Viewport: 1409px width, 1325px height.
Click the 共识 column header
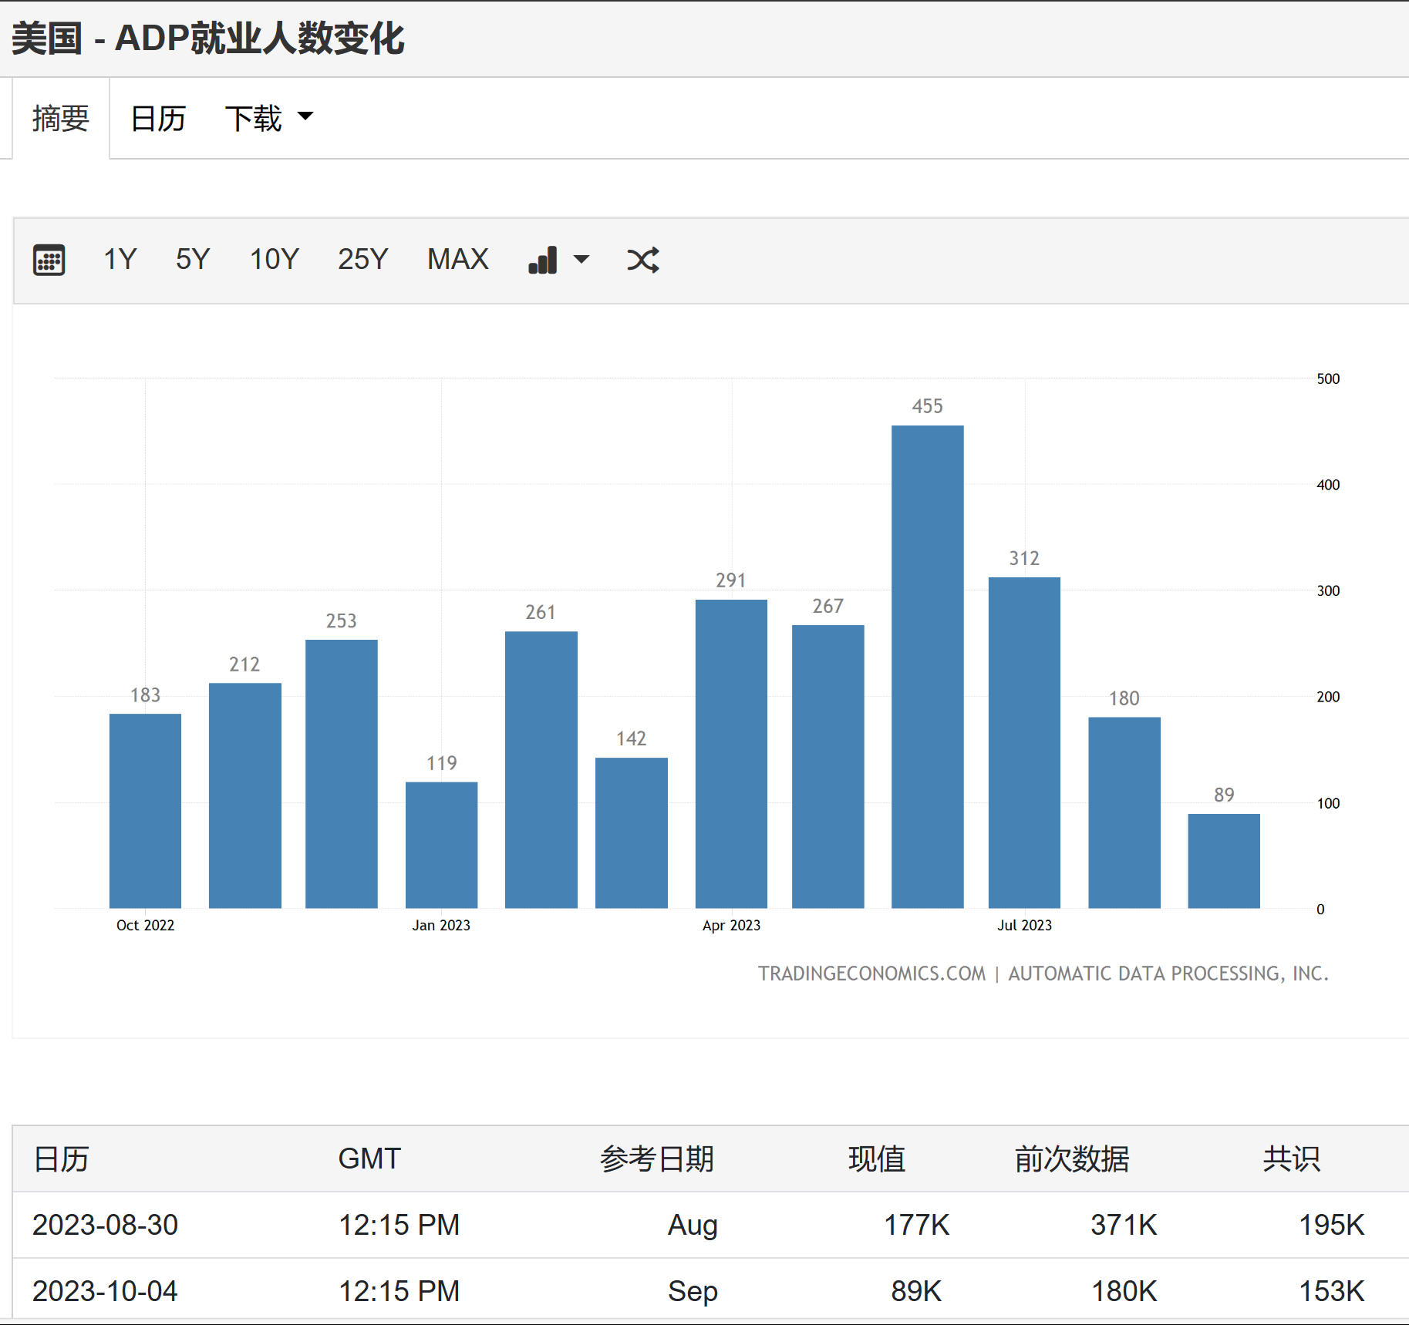[1290, 1159]
